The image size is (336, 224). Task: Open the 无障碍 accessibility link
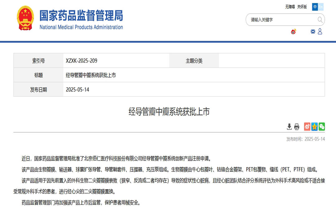tap(290, 7)
